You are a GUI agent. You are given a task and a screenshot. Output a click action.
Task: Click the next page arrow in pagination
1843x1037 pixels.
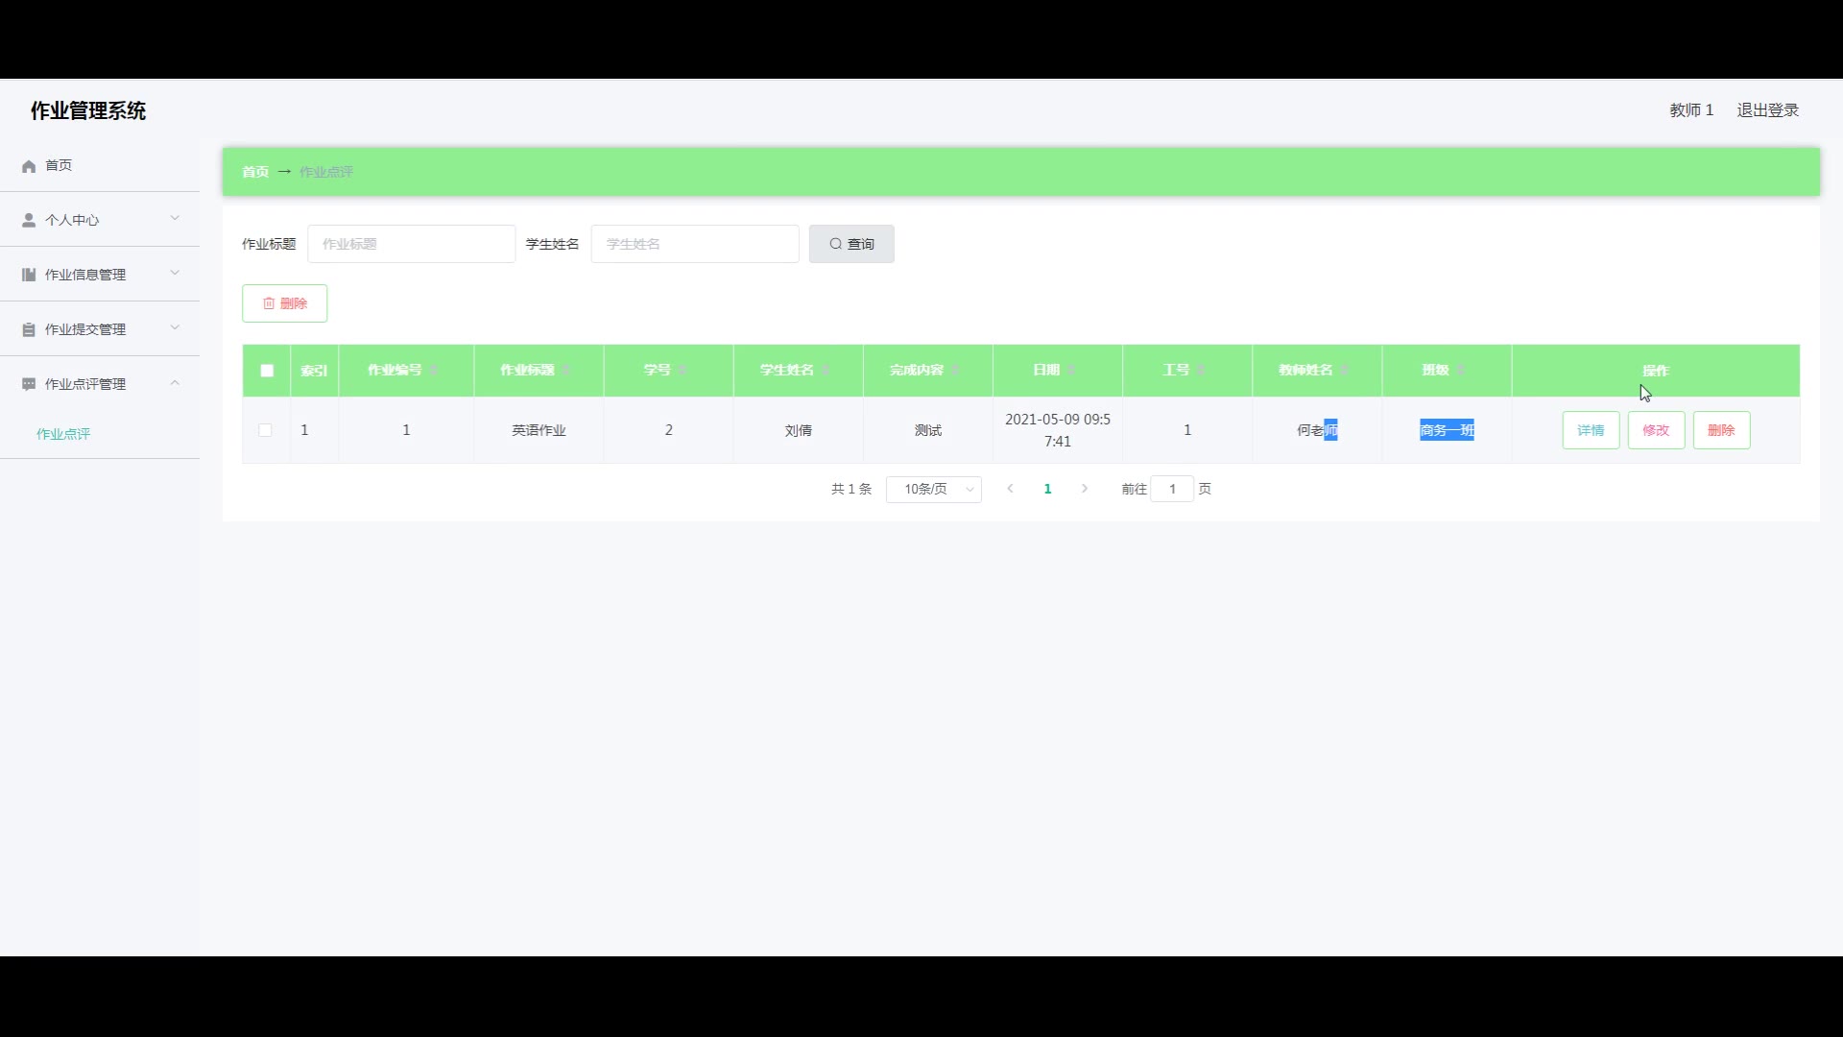[1085, 489]
